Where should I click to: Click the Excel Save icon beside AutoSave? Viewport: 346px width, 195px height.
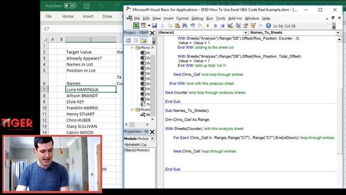86,6
